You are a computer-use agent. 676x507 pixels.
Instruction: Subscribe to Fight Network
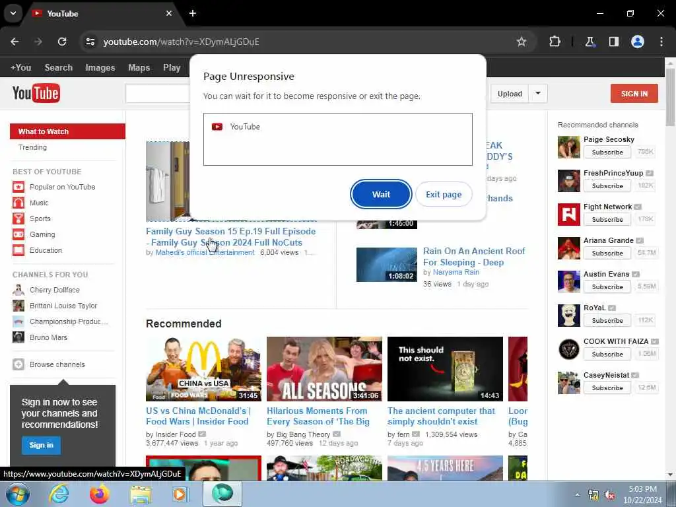pos(607,219)
